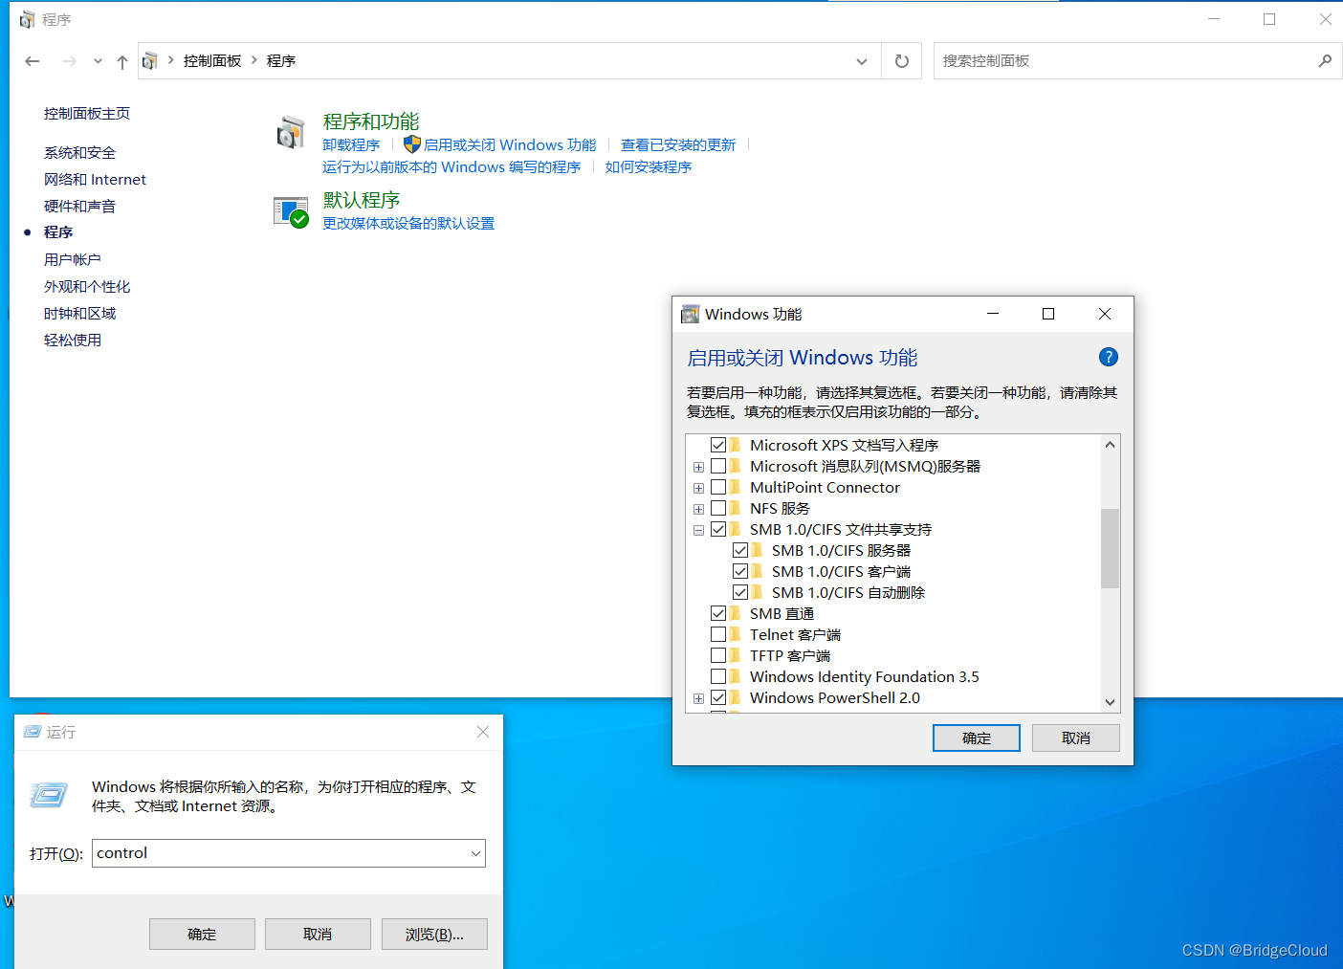Open 时钟和区域 category
Screen dimensions: 1343x969
[79, 313]
